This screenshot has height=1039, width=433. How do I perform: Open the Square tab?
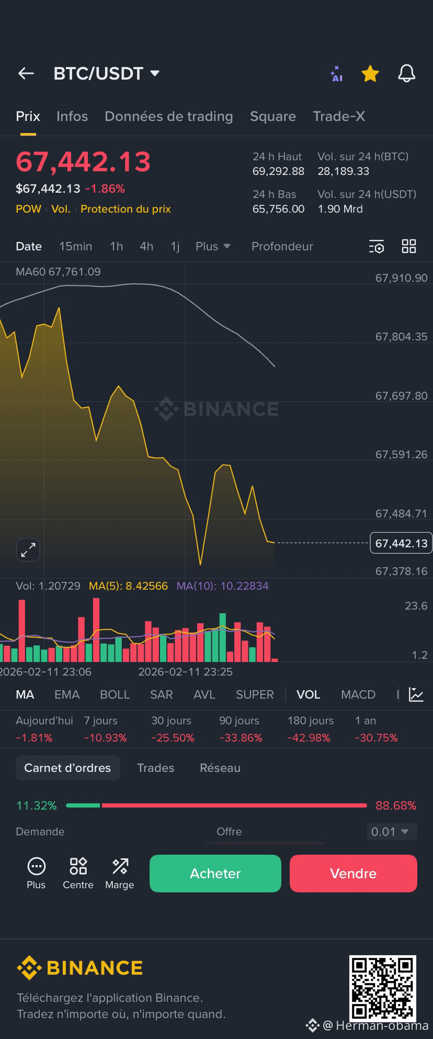point(273,116)
